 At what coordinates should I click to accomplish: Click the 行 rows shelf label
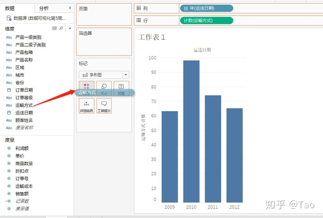[145, 20]
